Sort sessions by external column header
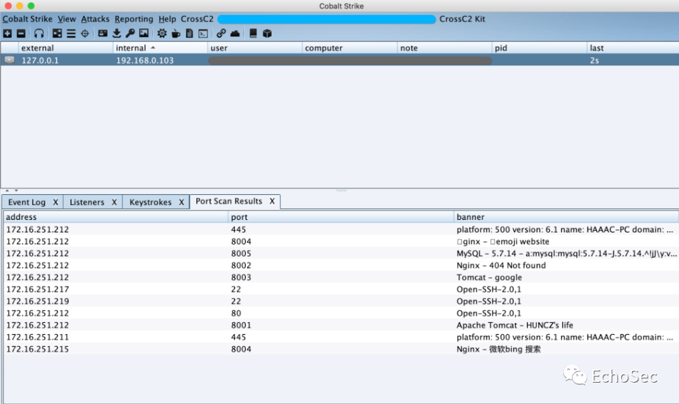 tap(65, 48)
